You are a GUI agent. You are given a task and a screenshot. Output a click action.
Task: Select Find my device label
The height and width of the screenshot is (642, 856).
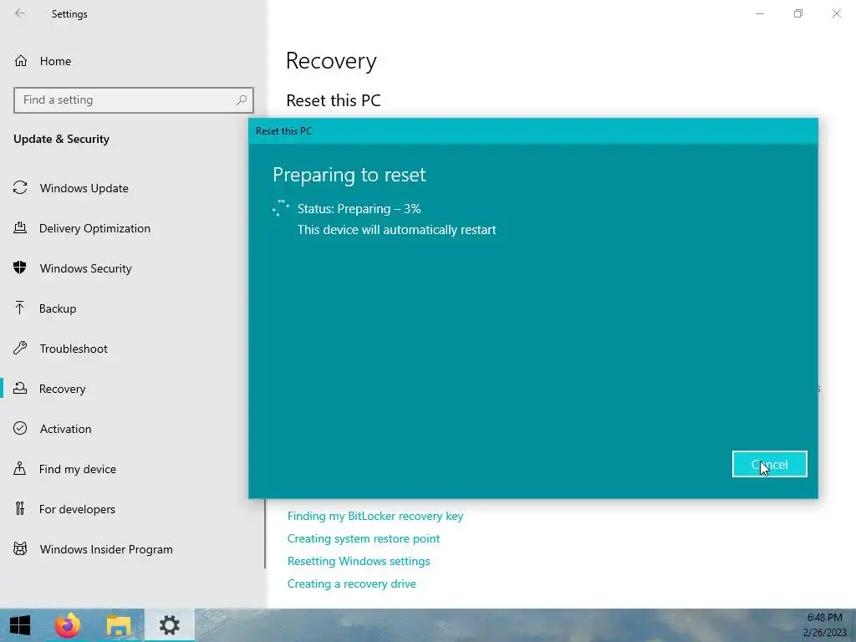point(78,469)
